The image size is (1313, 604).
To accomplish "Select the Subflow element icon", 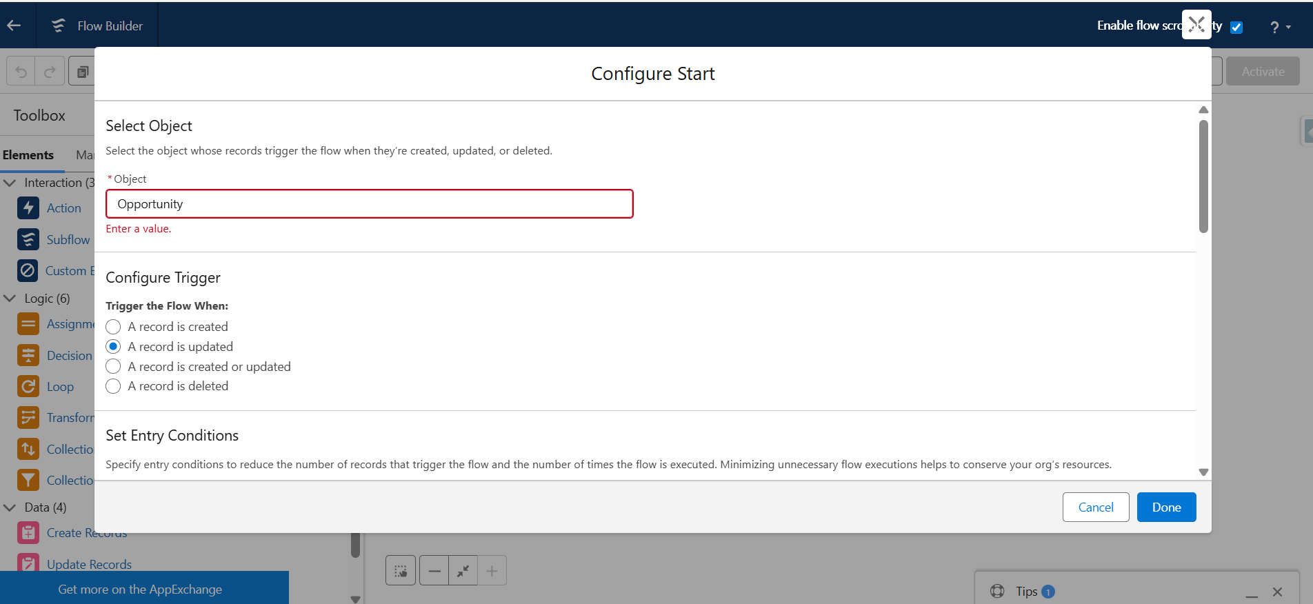I will coord(28,239).
